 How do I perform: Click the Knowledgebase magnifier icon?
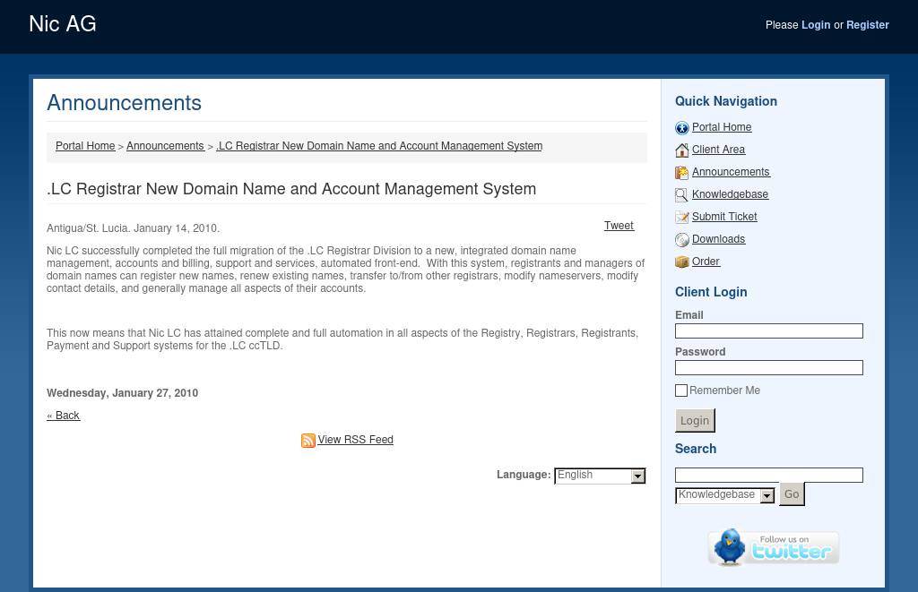click(681, 195)
